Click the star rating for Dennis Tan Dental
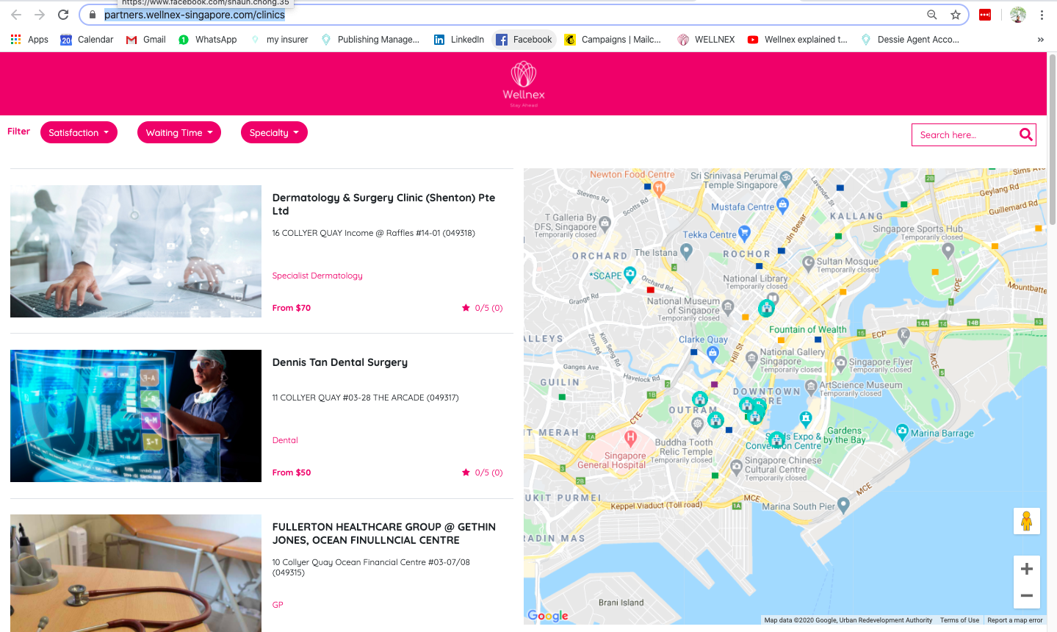 tap(483, 473)
